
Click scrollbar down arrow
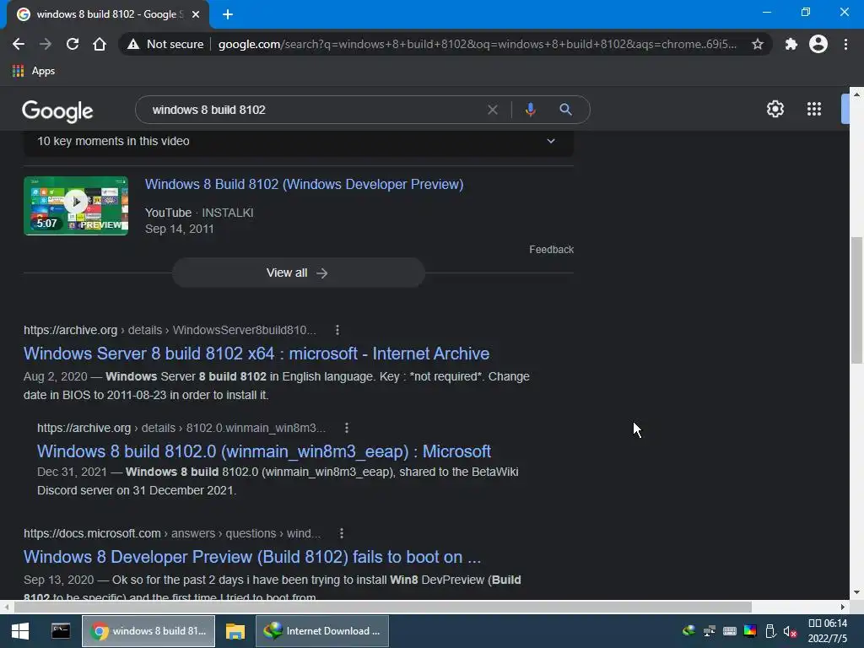coord(856,593)
